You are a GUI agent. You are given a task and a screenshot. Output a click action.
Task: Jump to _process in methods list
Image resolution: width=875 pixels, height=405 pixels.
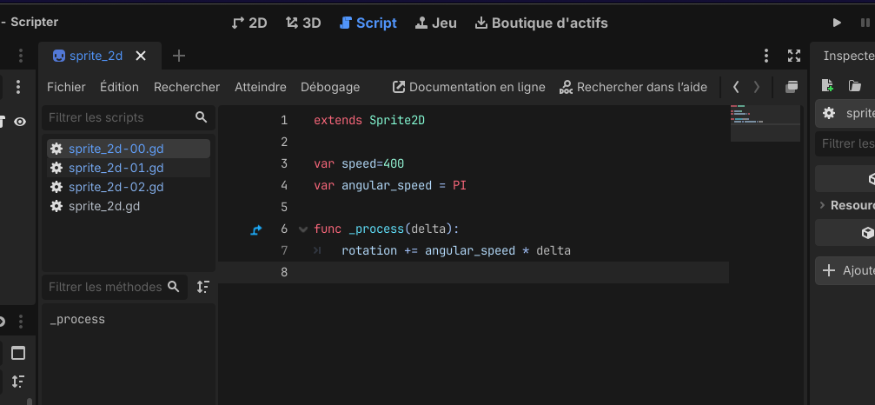click(77, 320)
